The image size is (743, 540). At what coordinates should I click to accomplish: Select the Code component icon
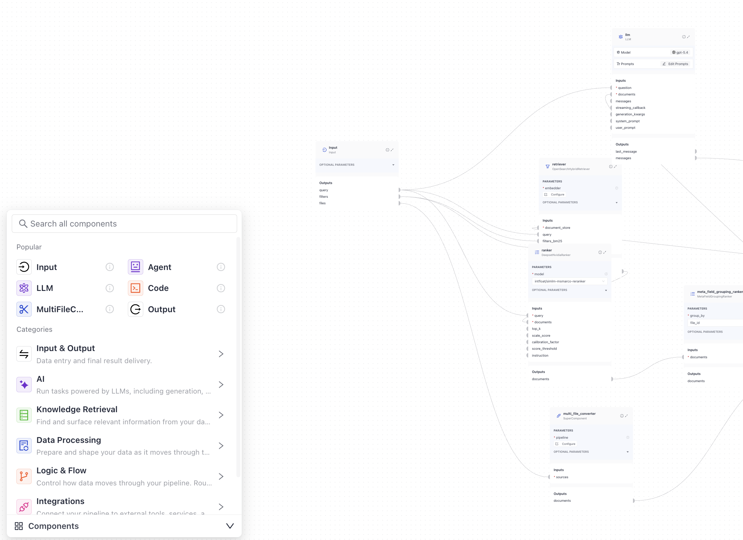pos(135,288)
